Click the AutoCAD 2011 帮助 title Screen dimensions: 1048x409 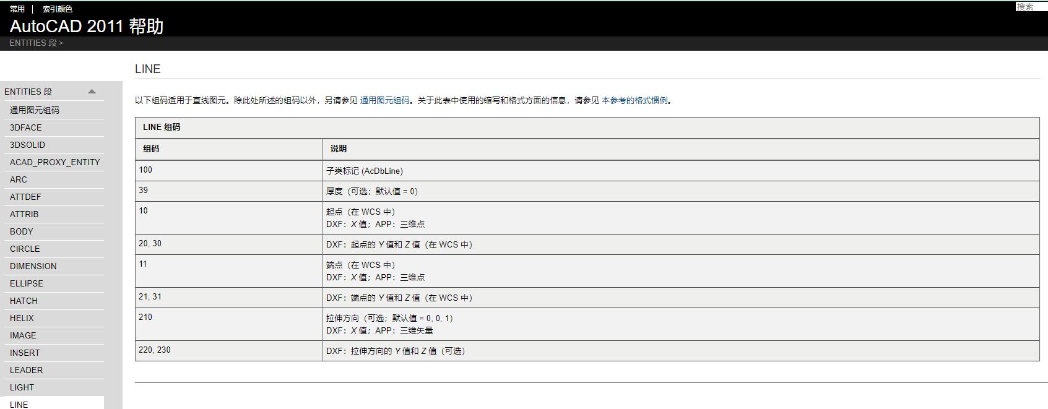pos(87,26)
